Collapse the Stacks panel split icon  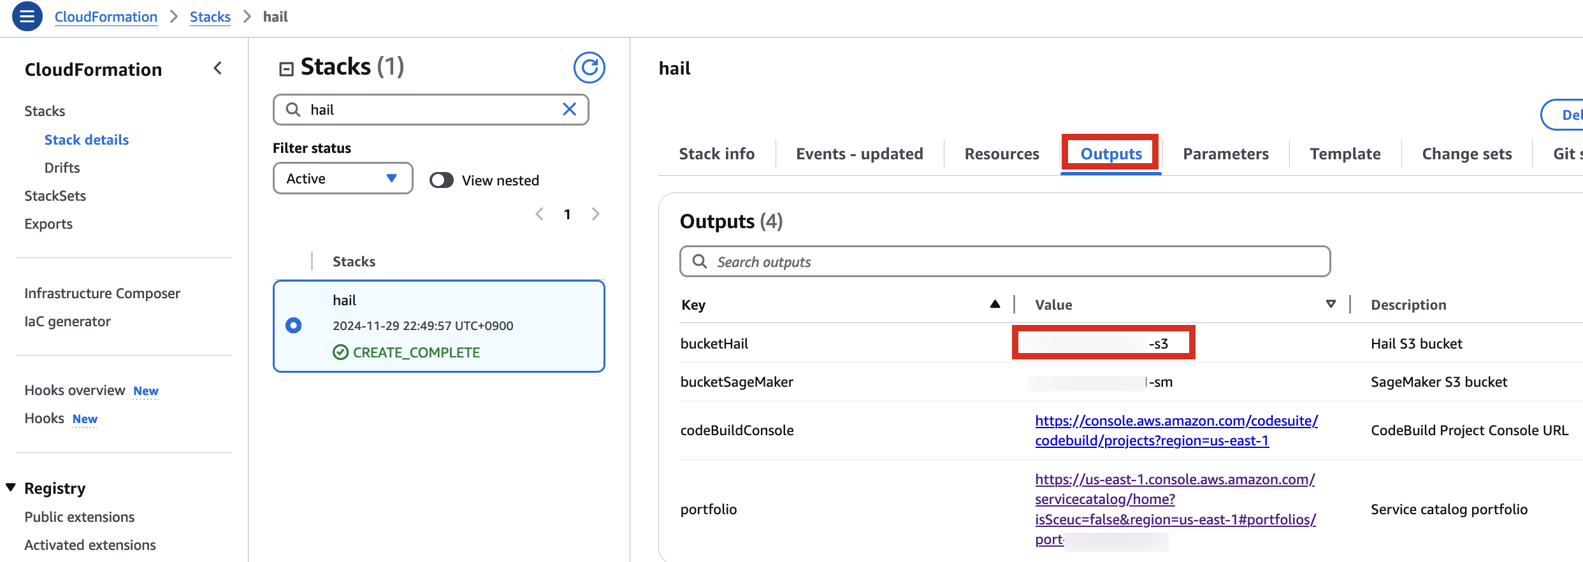(x=286, y=69)
